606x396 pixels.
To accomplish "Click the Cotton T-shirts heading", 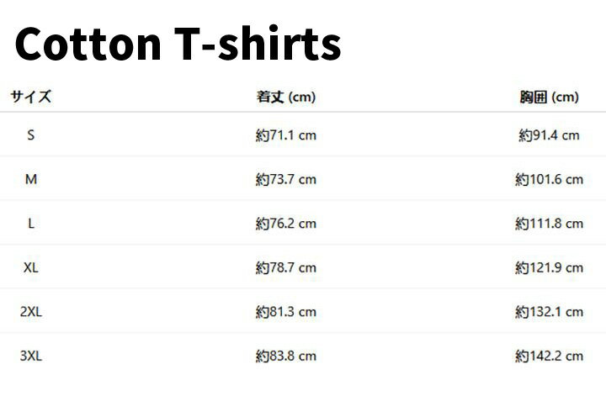I will click(x=178, y=44).
